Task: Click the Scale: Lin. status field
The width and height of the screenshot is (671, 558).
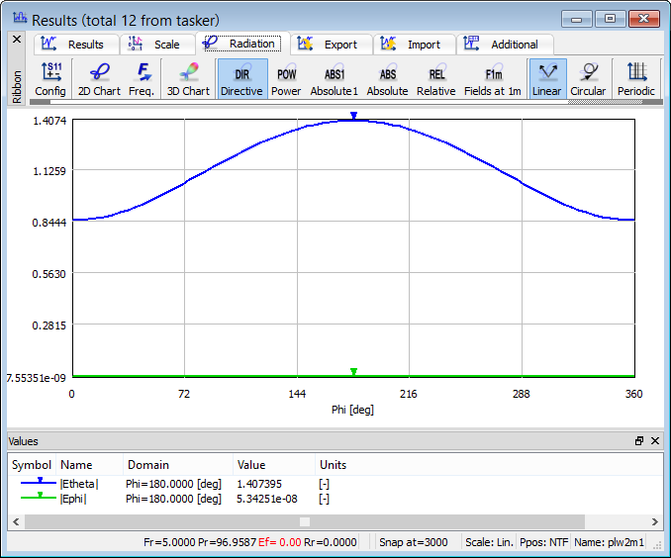Action: tap(489, 542)
